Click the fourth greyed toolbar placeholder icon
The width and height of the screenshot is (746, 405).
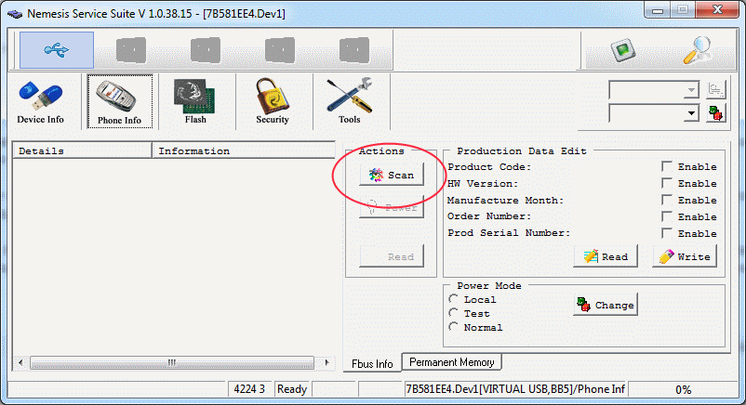[280, 50]
